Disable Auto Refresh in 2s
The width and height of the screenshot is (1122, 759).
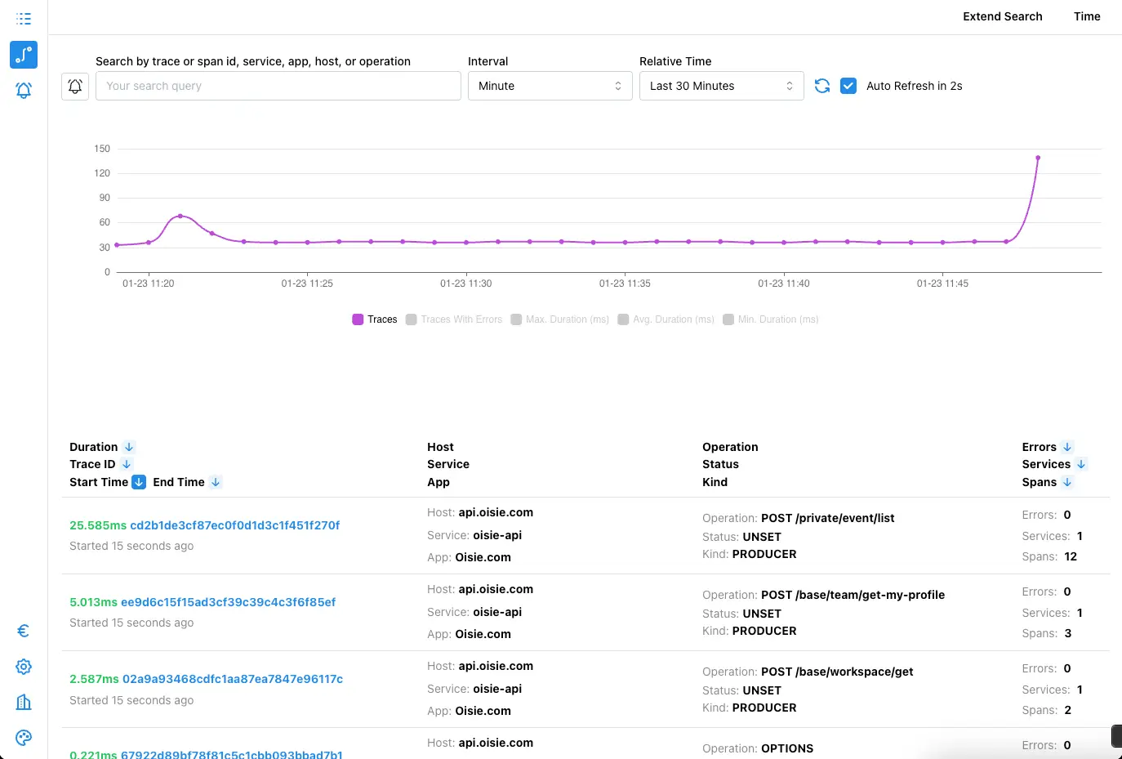[x=848, y=85]
